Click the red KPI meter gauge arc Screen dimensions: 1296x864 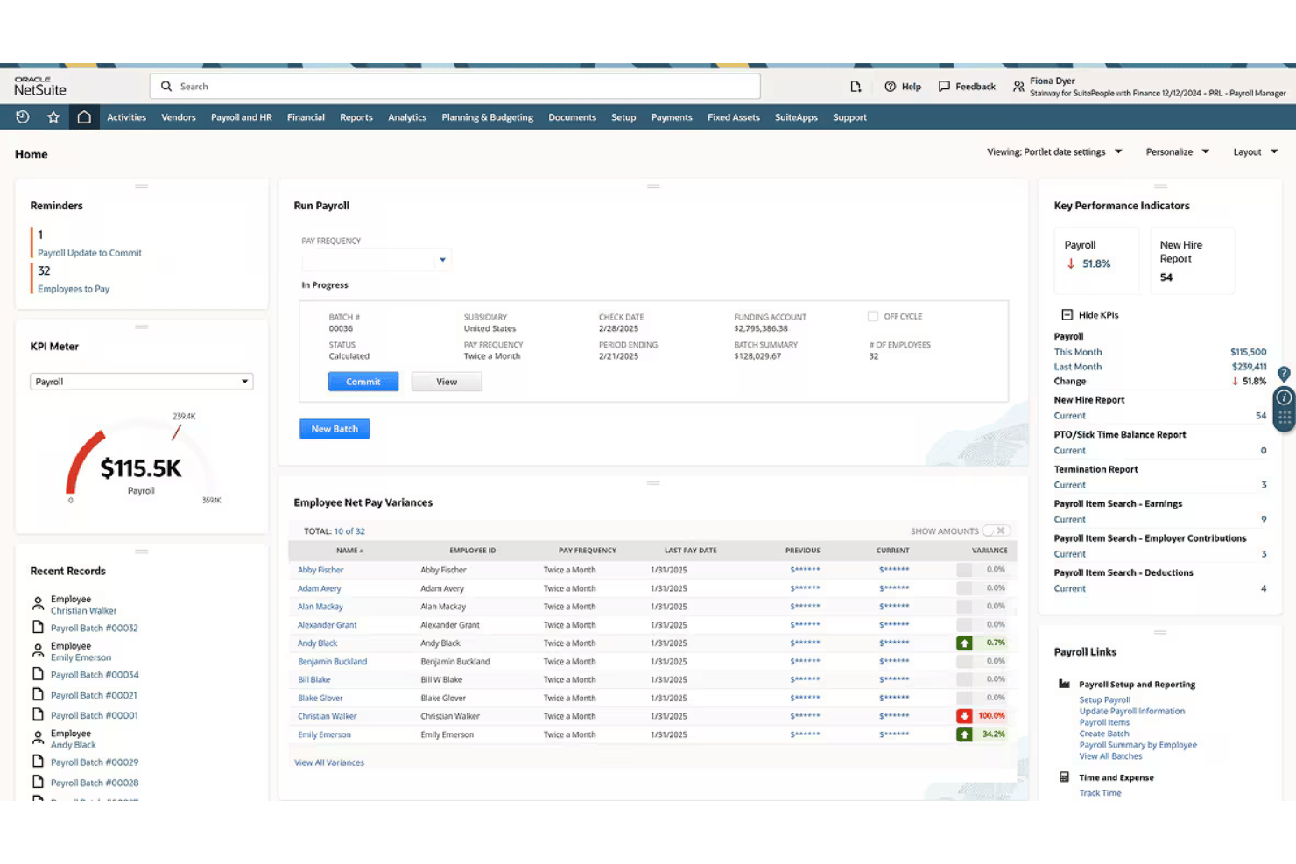click(81, 463)
